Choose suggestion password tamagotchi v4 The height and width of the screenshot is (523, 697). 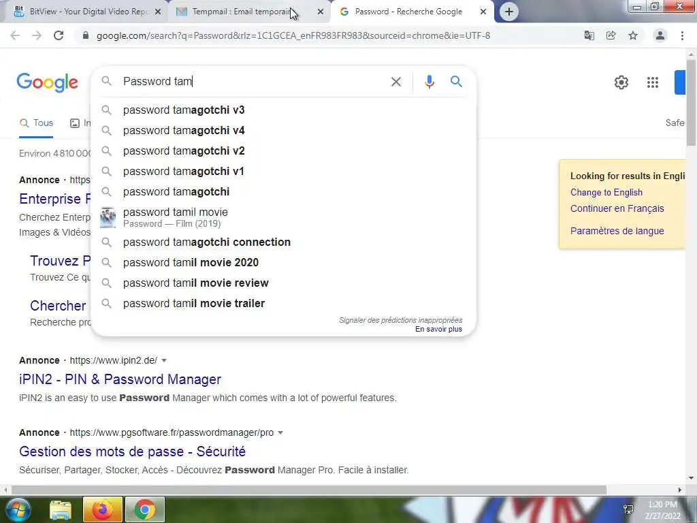coord(283,130)
